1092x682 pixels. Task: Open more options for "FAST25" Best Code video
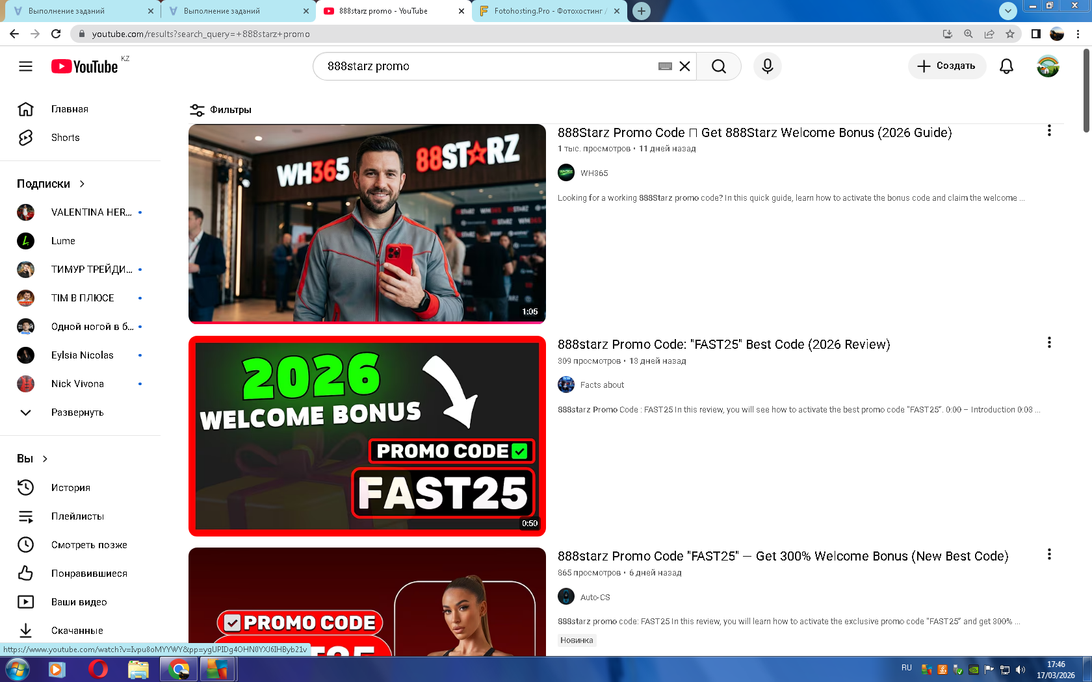1049,342
